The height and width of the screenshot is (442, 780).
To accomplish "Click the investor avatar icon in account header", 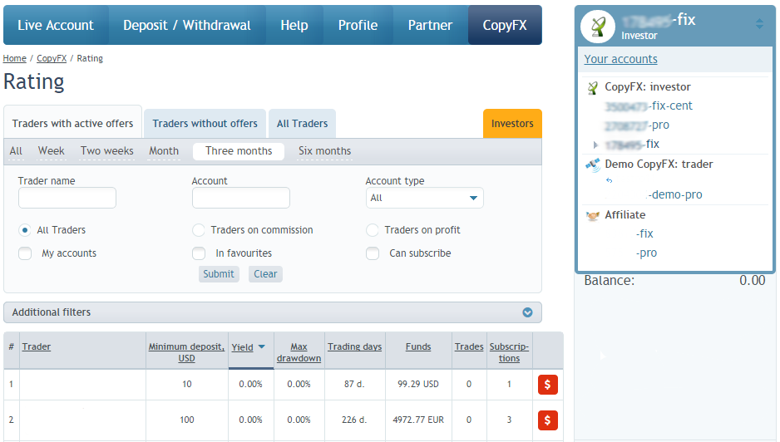I will pyautogui.click(x=598, y=27).
